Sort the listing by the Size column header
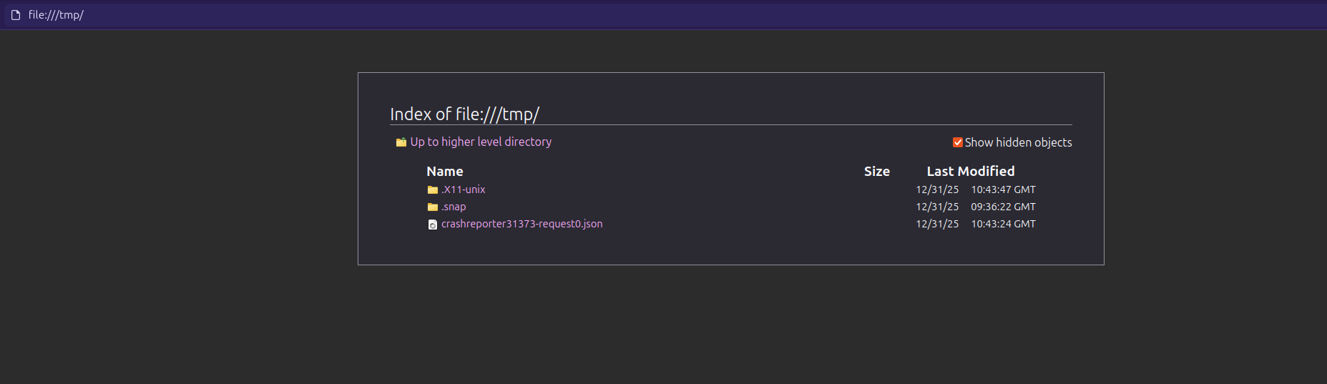The width and height of the screenshot is (1327, 384). [x=876, y=172]
